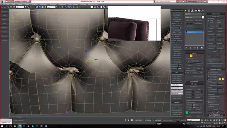Open the Edit menu
This screenshot has height=128, width=227.
click(7, 4)
